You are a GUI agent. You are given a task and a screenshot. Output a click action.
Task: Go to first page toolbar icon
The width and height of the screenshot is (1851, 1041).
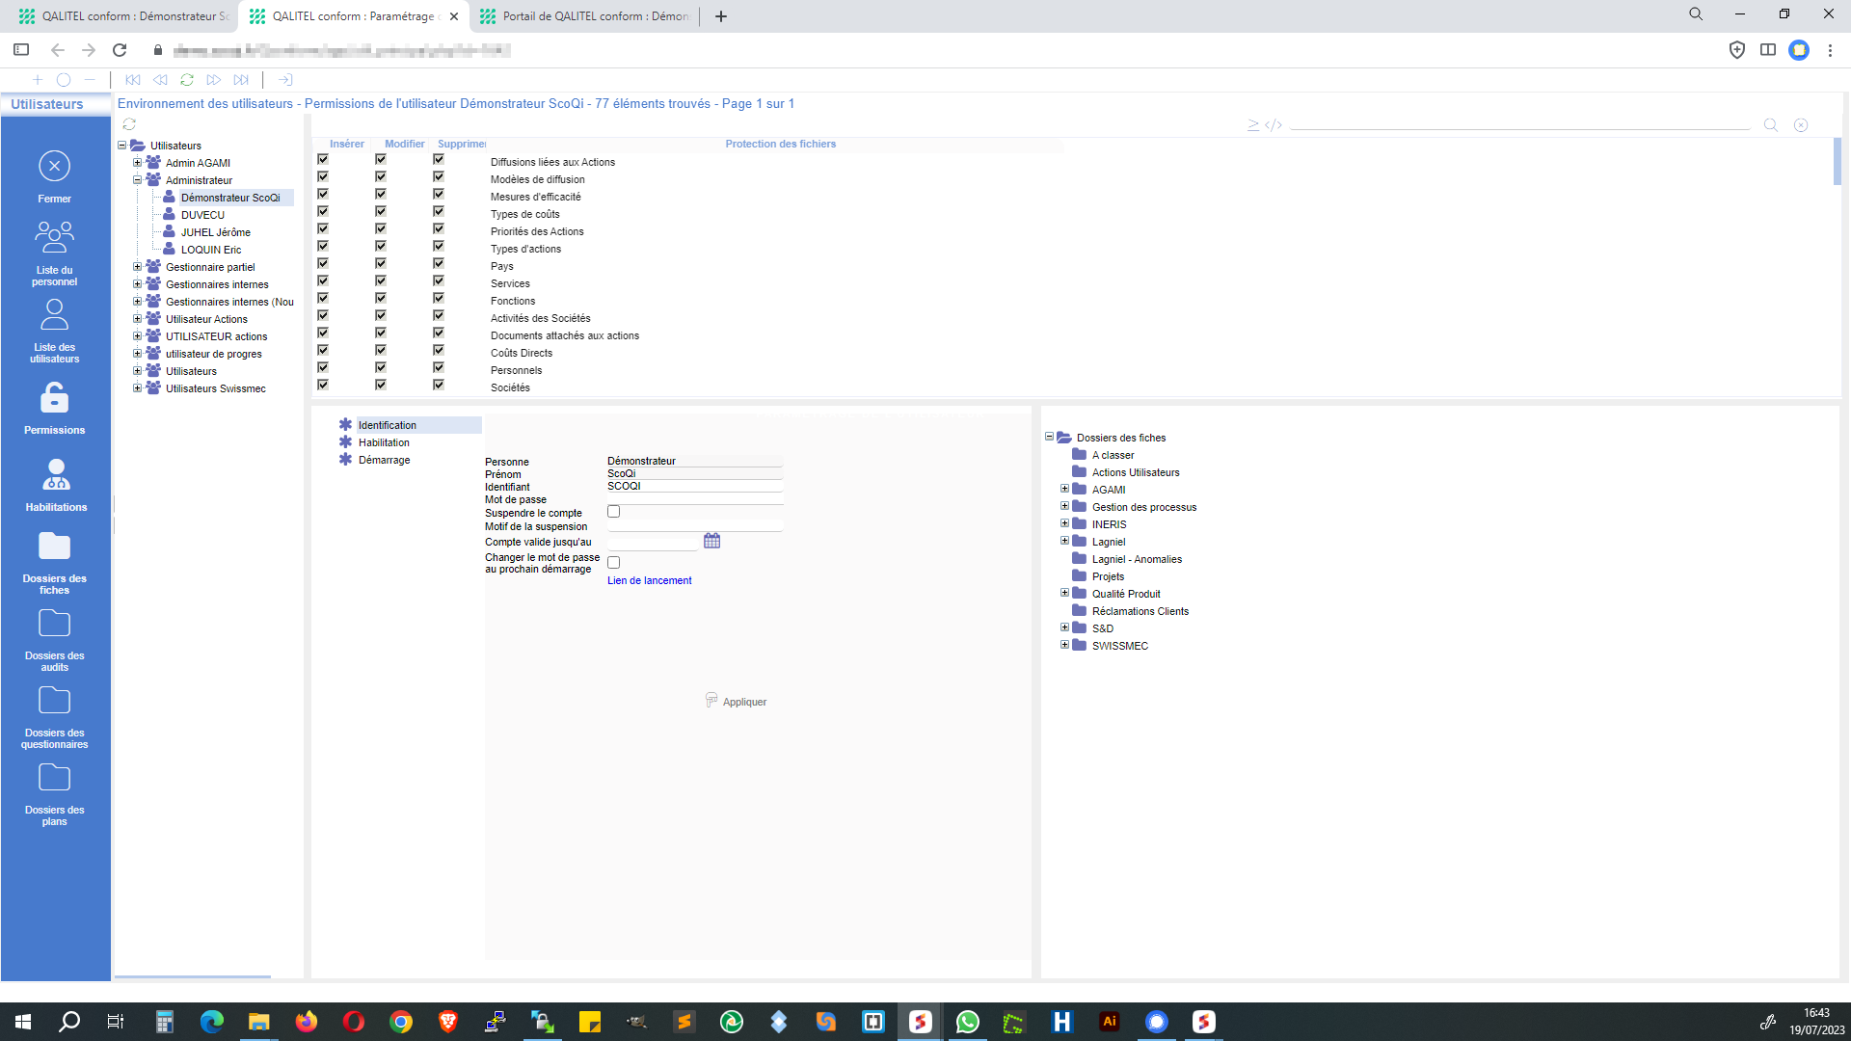(133, 80)
